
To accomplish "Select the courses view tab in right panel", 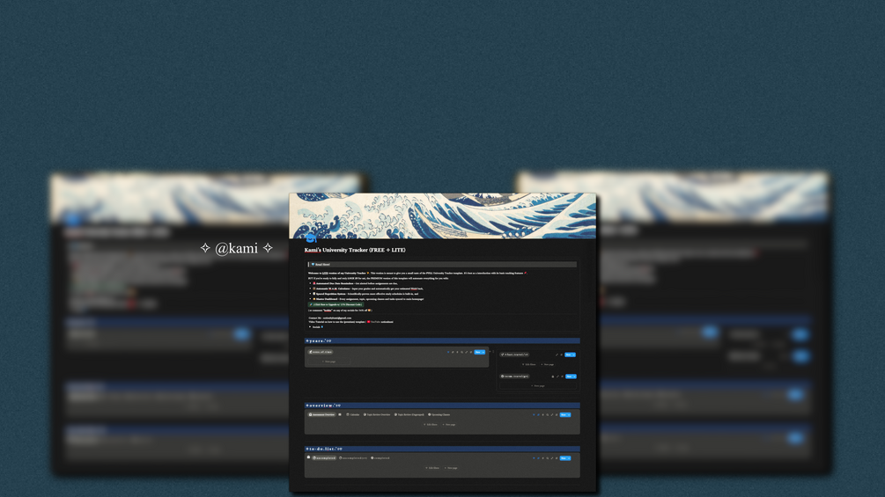I will [x=514, y=354].
